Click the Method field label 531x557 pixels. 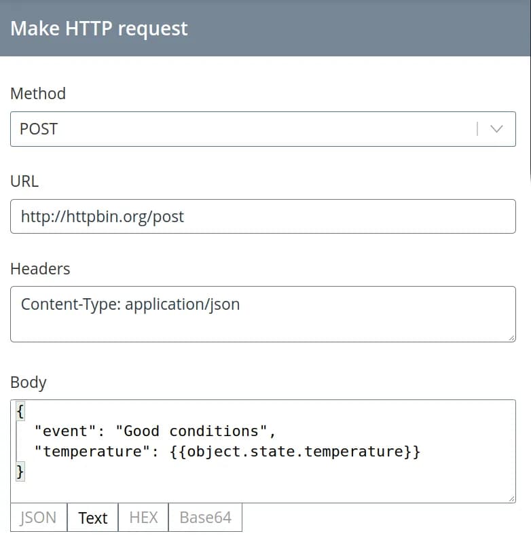(x=38, y=94)
